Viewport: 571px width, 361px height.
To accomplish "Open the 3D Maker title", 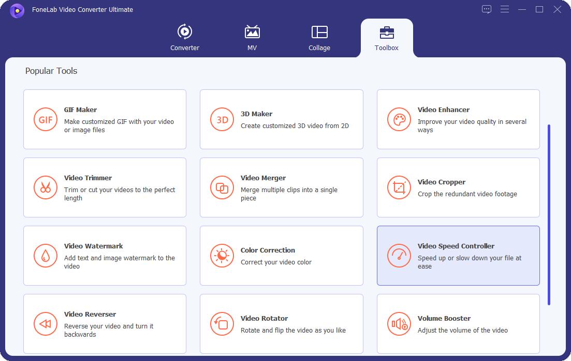I will click(x=256, y=114).
